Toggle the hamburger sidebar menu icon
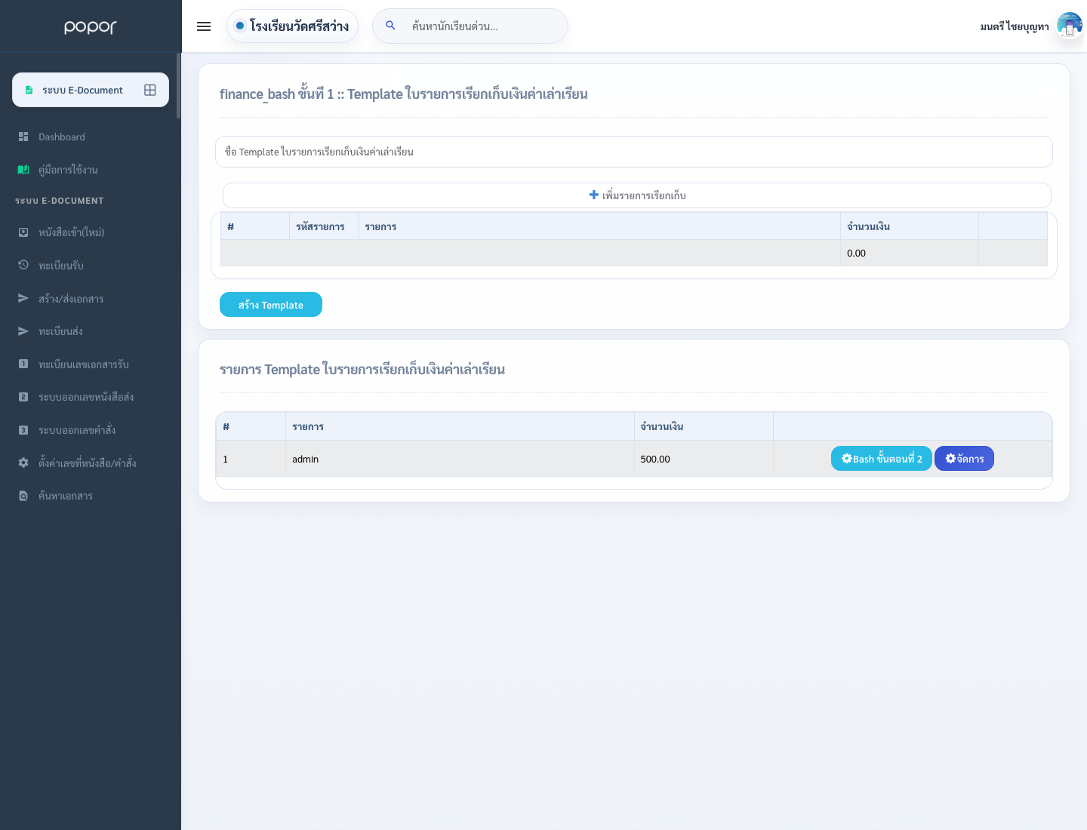The height and width of the screenshot is (830, 1087). 204,26
